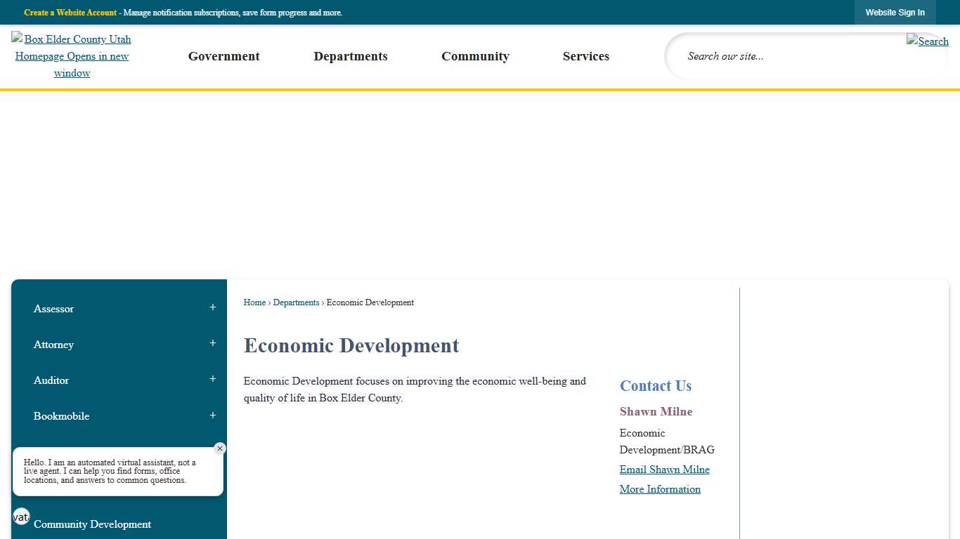Expand the Bookmobile sidebar section
The image size is (960, 539).
click(x=212, y=415)
